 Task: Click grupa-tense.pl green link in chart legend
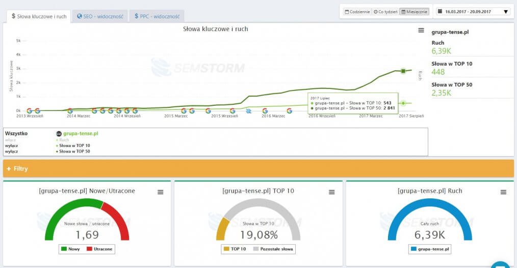coord(81,134)
